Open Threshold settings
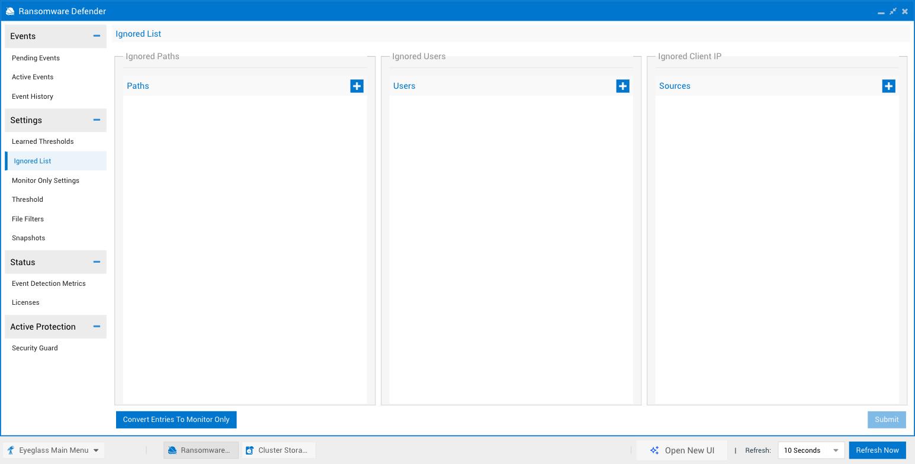The height and width of the screenshot is (464, 915). (27, 199)
